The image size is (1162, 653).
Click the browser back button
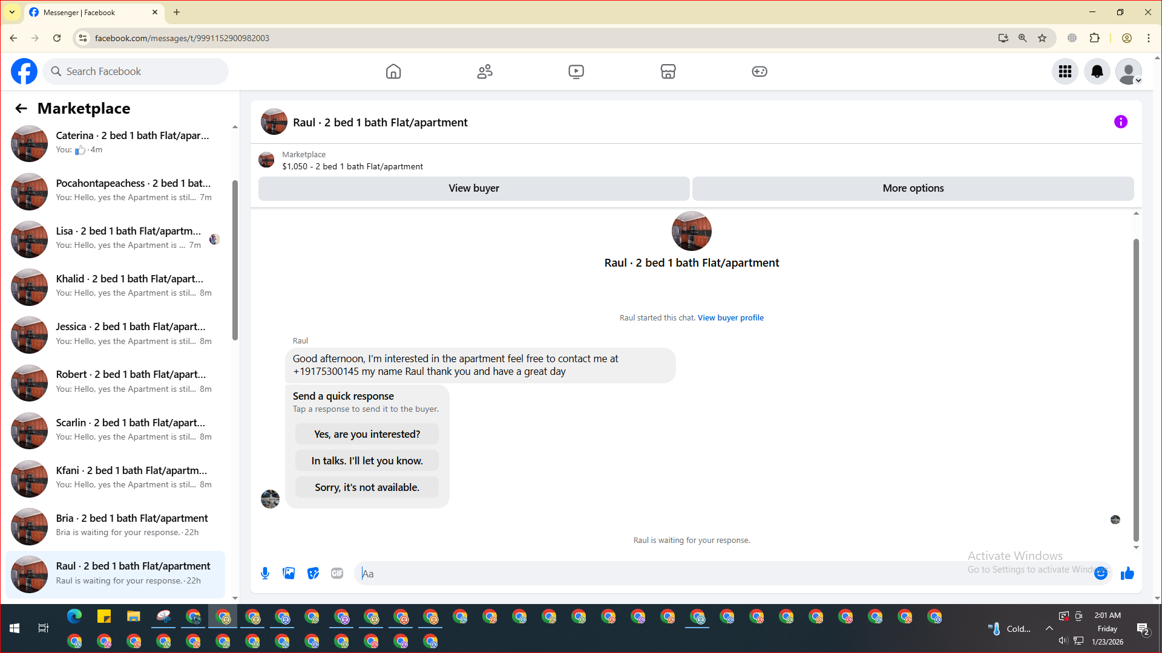pyautogui.click(x=13, y=38)
